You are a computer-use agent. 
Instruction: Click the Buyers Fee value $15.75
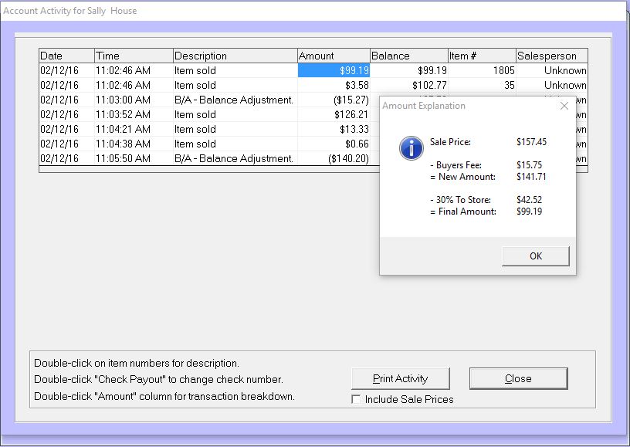pos(529,165)
